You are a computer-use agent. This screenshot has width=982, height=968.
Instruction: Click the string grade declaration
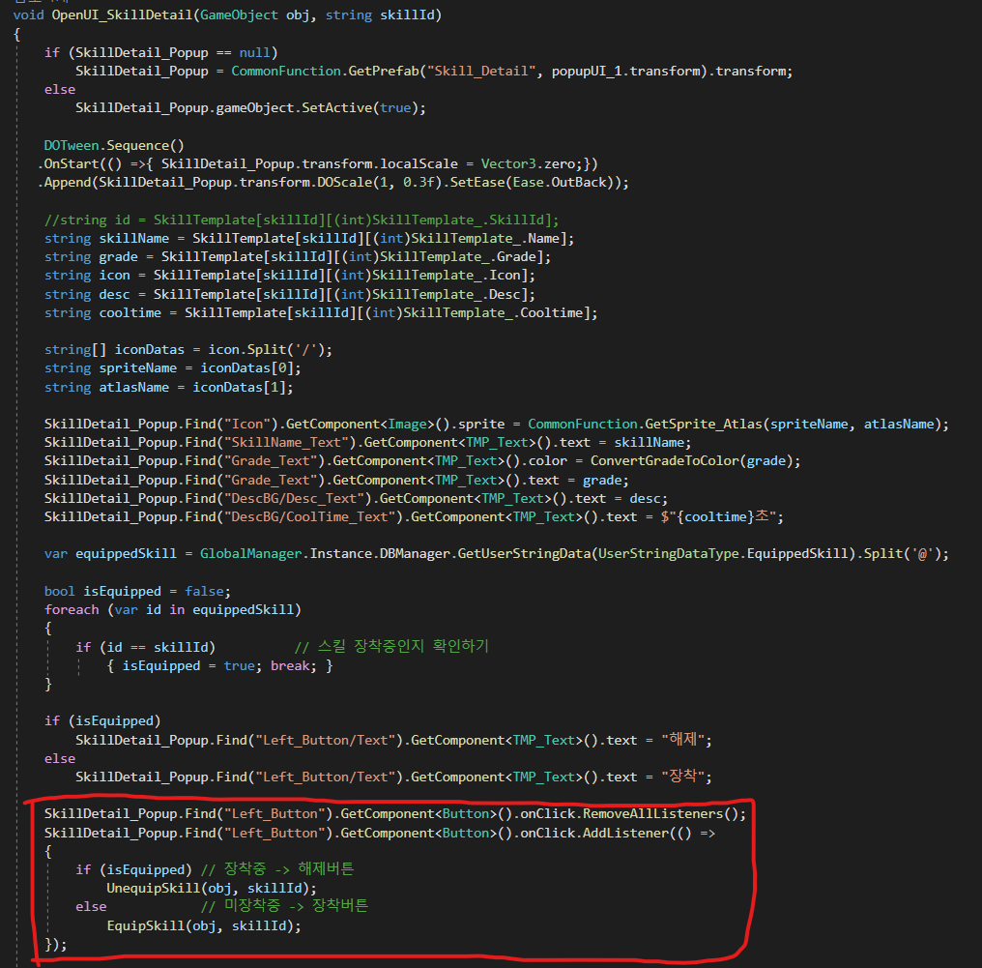coord(91,257)
